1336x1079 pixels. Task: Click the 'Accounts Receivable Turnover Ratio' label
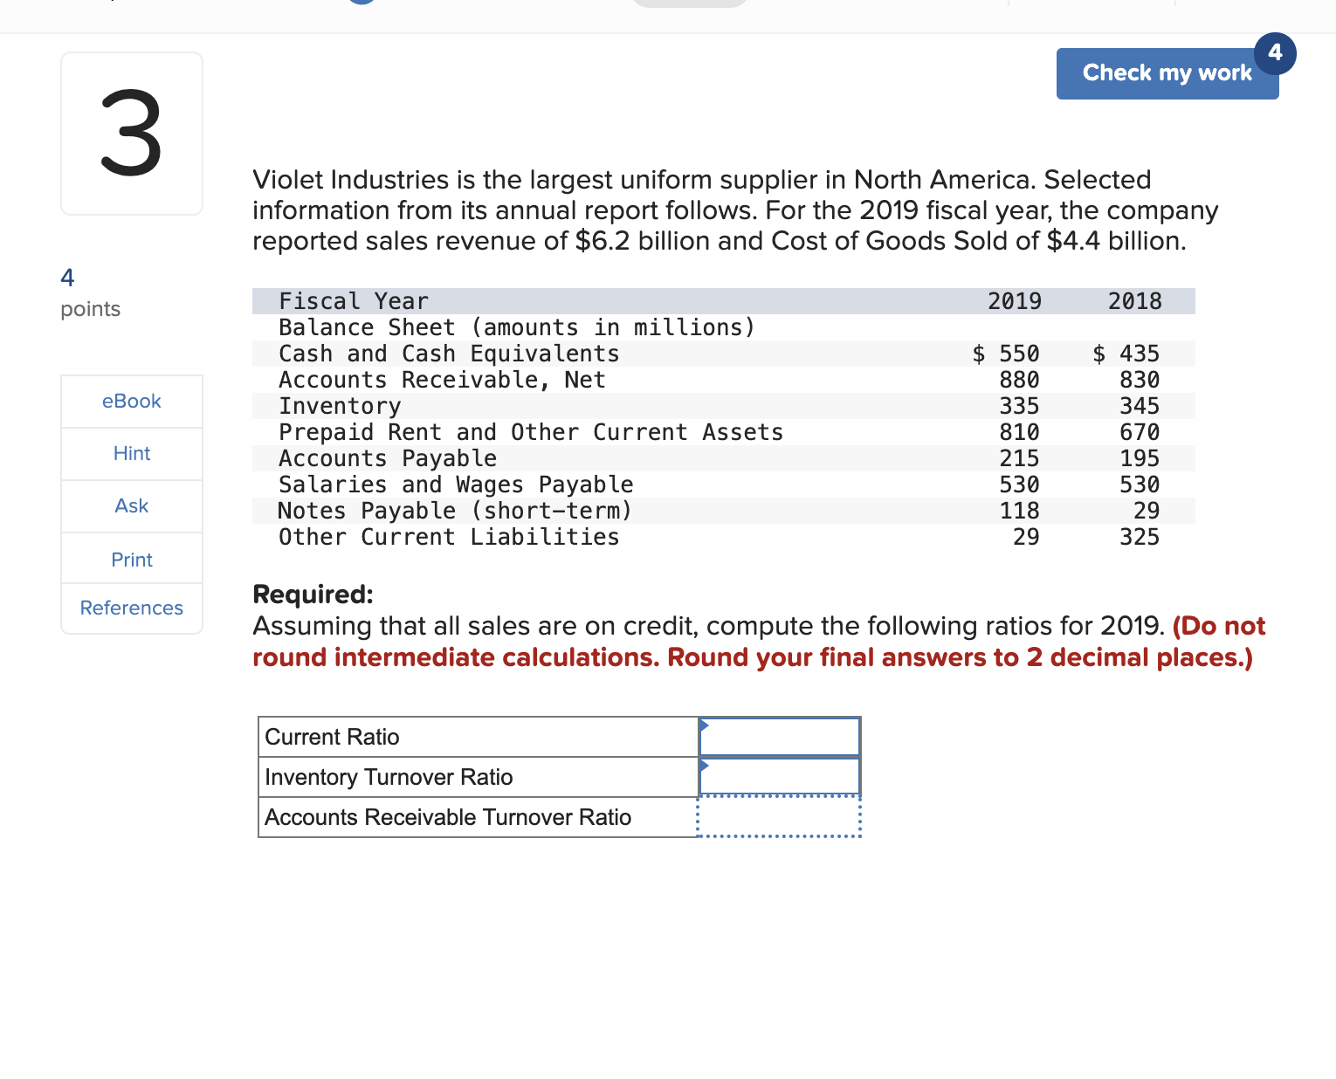tap(448, 817)
